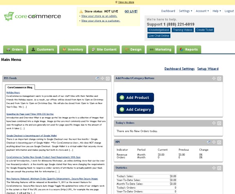Open the Settings dropdown menu
235x194 pixels.
click(186, 11)
